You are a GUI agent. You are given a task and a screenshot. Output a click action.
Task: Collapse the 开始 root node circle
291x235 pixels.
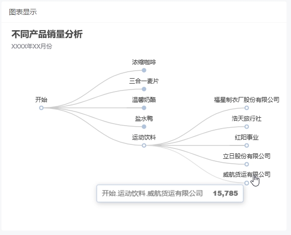[41, 108]
